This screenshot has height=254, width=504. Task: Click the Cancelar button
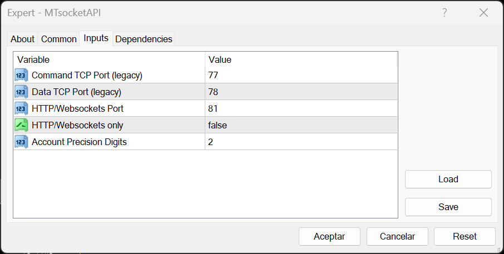pyautogui.click(x=397, y=236)
